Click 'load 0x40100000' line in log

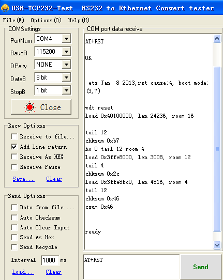pyautogui.click(x=139, y=116)
